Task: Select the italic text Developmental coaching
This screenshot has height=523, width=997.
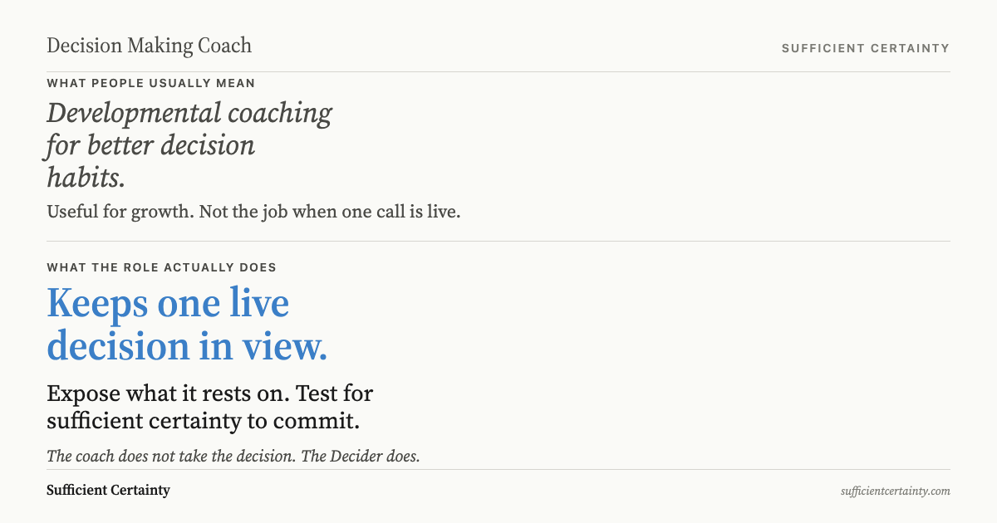Action: pyautogui.click(x=189, y=113)
